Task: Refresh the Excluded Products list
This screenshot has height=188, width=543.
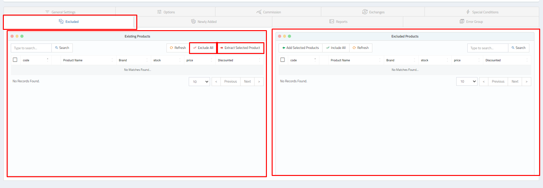Action: [x=361, y=48]
